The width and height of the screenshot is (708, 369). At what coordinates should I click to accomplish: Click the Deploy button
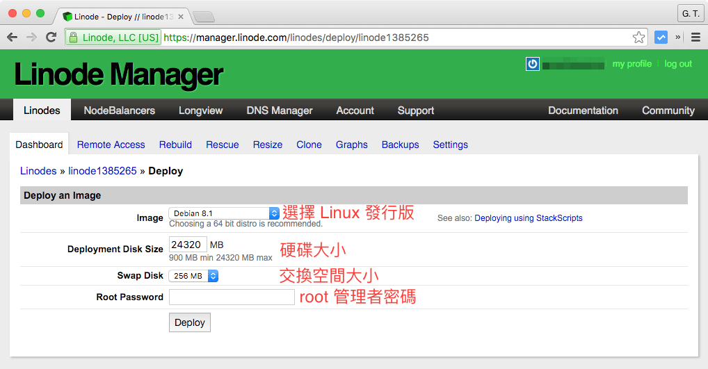click(x=190, y=322)
